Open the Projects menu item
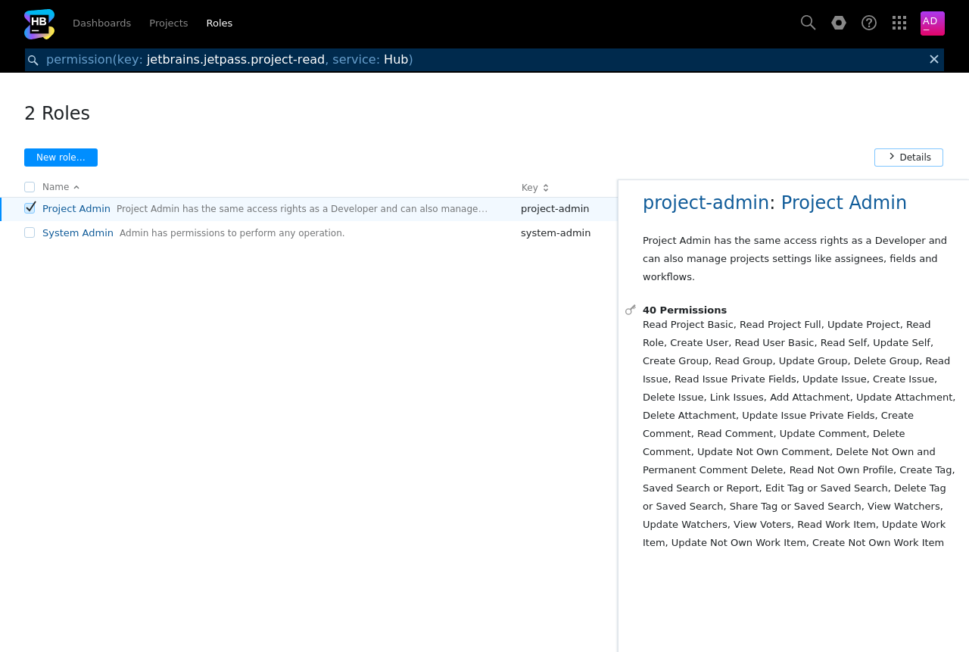 (168, 23)
